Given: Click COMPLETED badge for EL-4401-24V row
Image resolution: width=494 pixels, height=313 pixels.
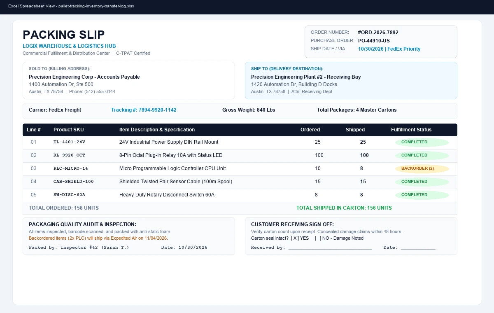Looking at the screenshot, I should tap(422, 142).
